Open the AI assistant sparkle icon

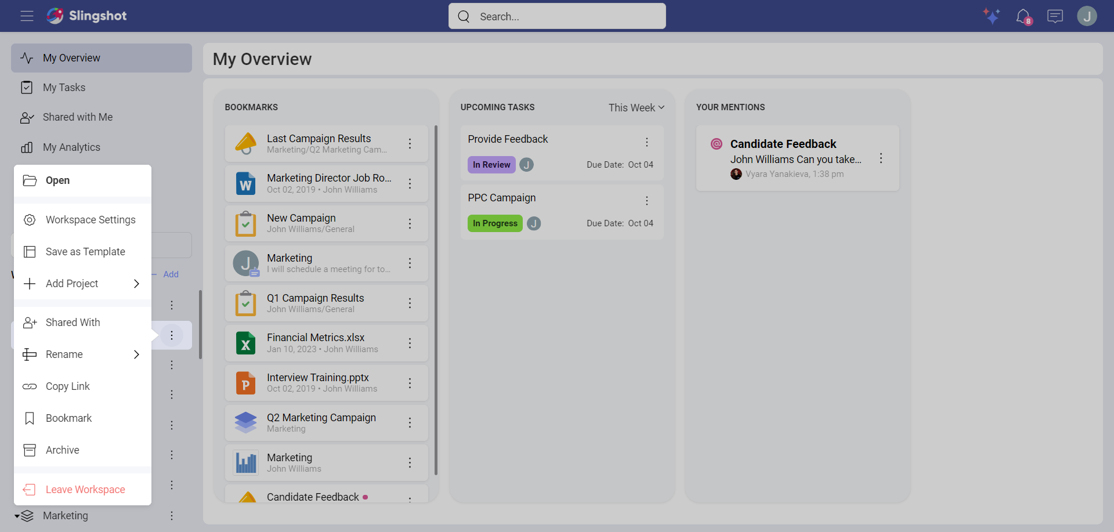tap(992, 16)
